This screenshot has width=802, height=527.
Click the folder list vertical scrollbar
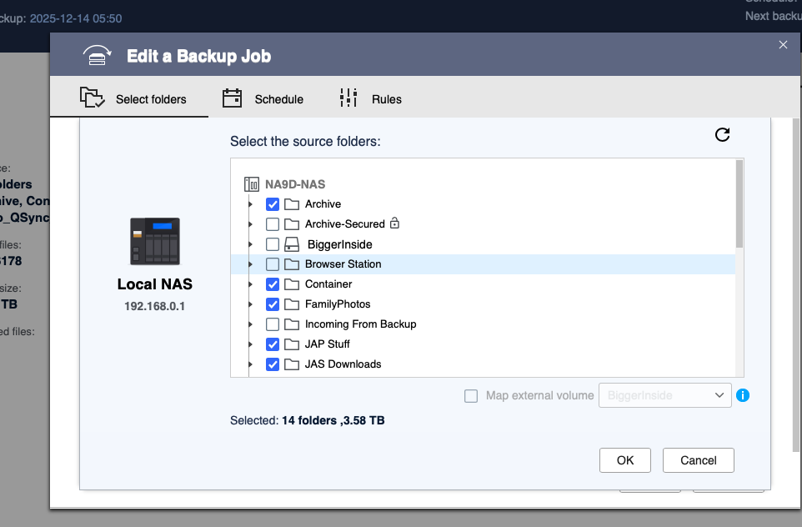tap(739, 204)
